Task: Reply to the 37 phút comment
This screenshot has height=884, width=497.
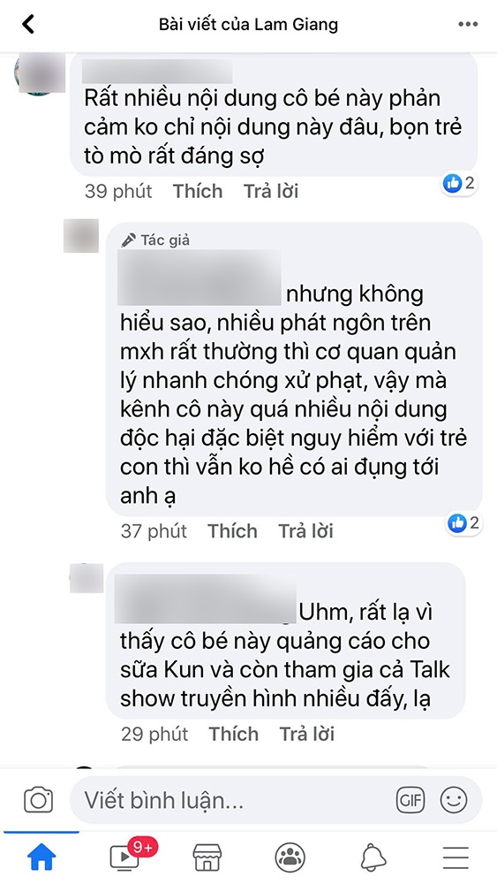Action: pos(305,531)
